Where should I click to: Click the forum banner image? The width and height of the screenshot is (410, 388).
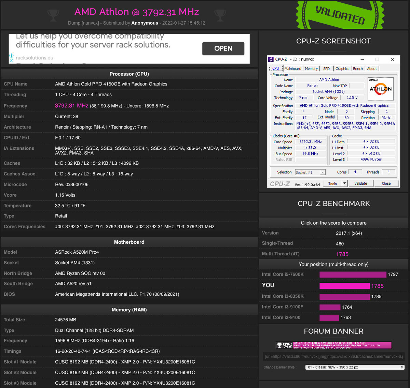[x=333, y=345]
